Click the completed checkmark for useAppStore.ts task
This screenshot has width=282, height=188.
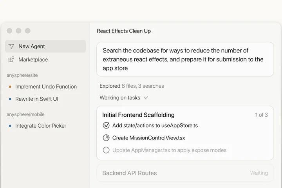[x=106, y=125]
